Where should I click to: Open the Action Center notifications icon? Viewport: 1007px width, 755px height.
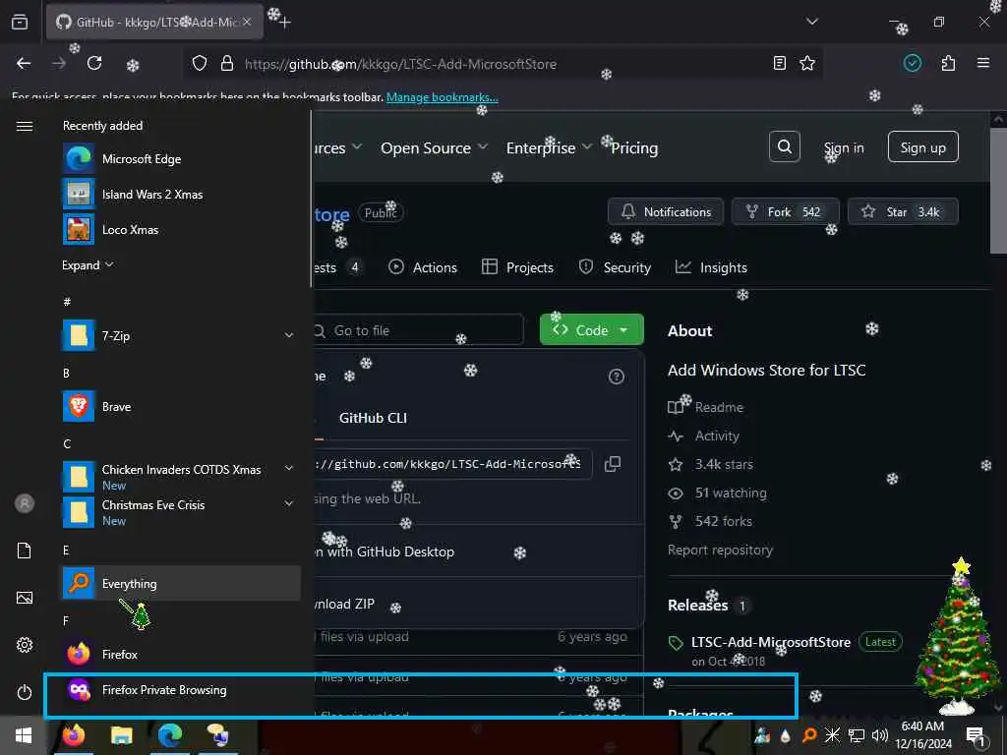click(x=976, y=735)
